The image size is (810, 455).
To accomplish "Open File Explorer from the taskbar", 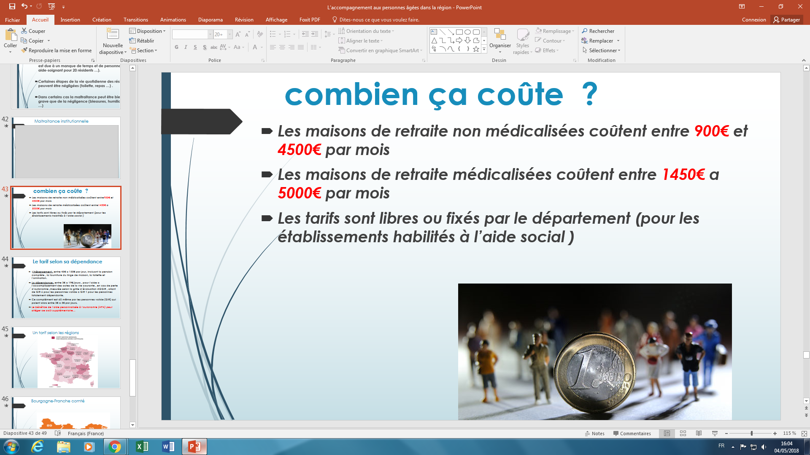I will click(63, 447).
